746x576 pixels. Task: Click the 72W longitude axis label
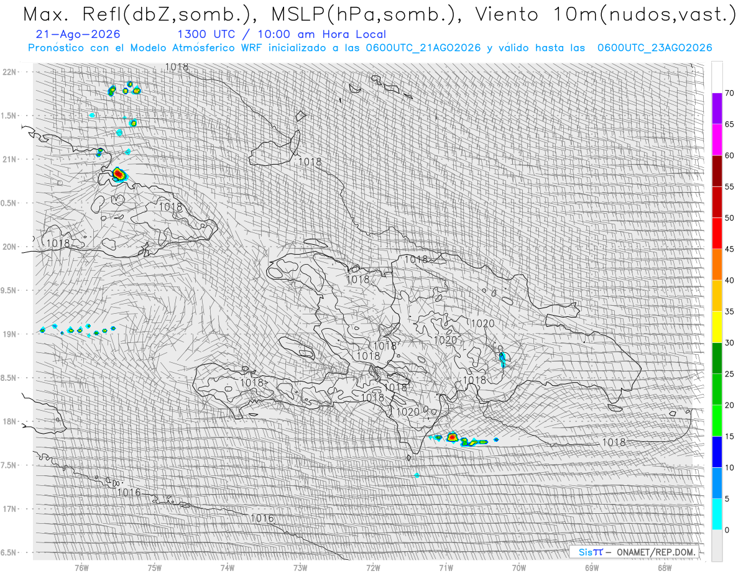coord(373,567)
